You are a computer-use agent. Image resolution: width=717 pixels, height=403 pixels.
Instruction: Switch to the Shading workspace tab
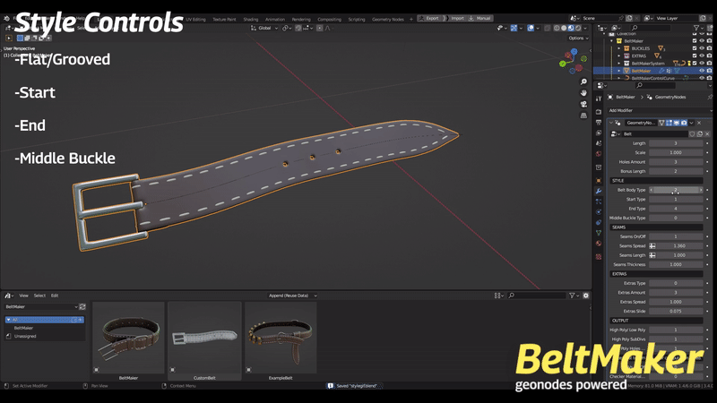[x=251, y=19]
